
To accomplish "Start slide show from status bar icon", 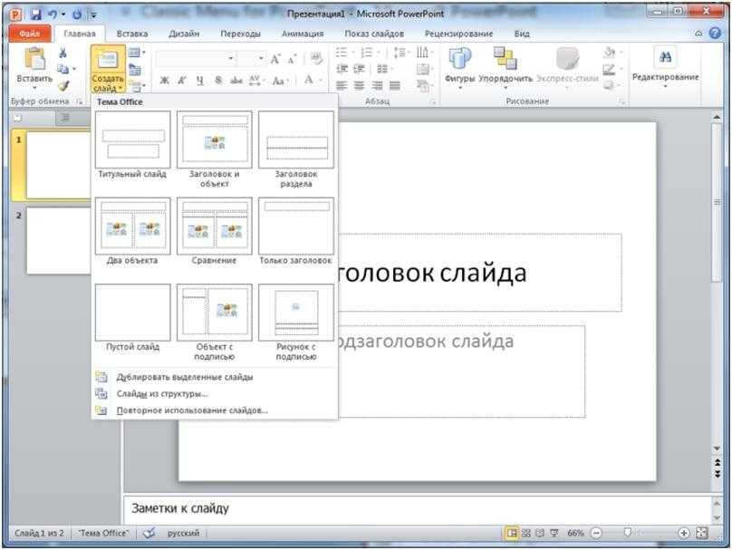I will pyautogui.click(x=554, y=533).
